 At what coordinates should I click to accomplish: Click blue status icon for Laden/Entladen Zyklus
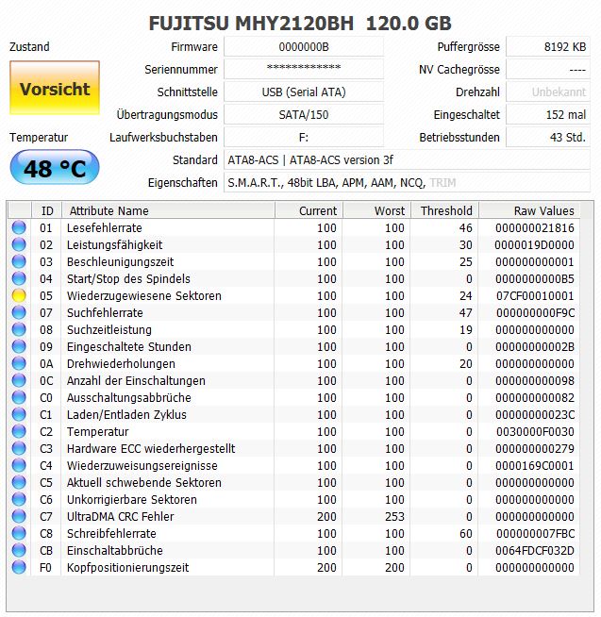click(x=19, y=414)
